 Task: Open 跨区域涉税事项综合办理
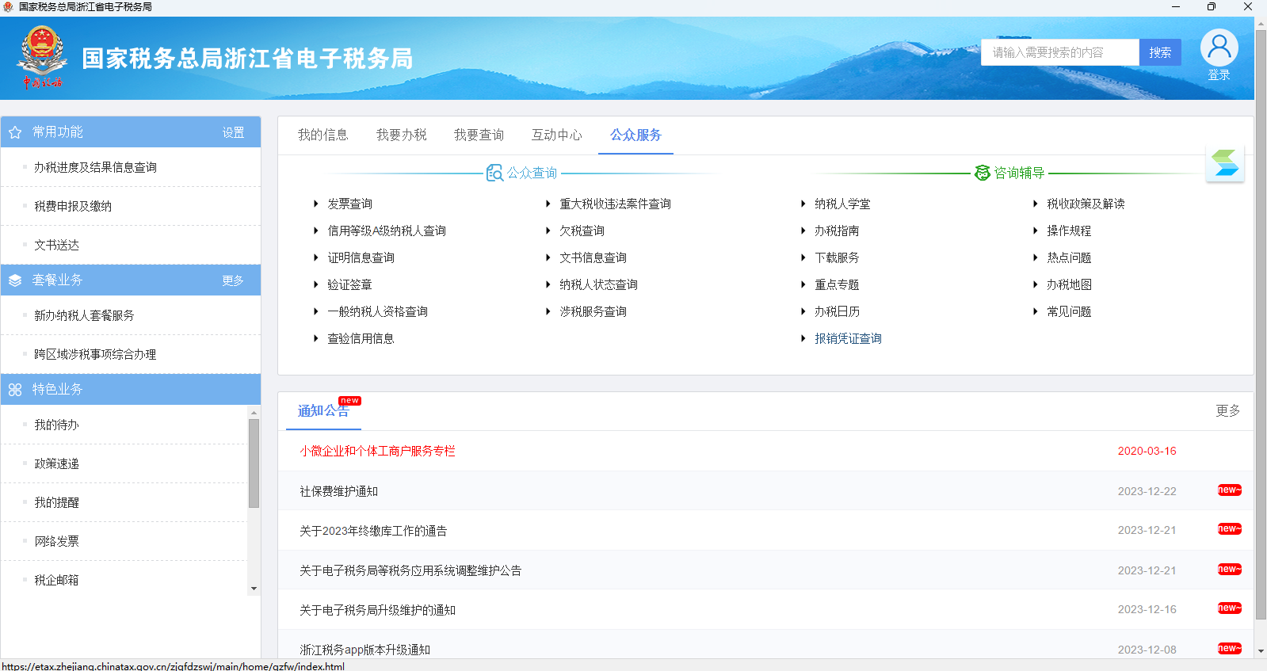[x=95, y=354]
